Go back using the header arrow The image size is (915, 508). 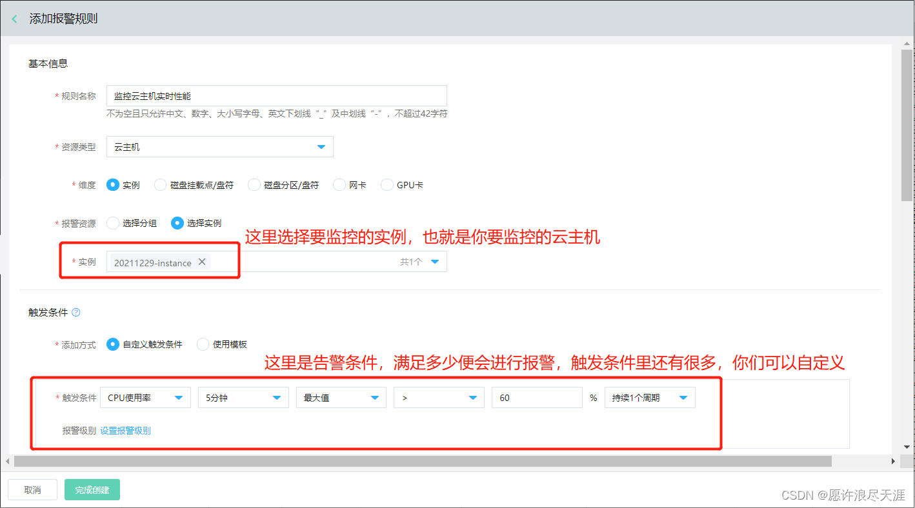point(14,19)
